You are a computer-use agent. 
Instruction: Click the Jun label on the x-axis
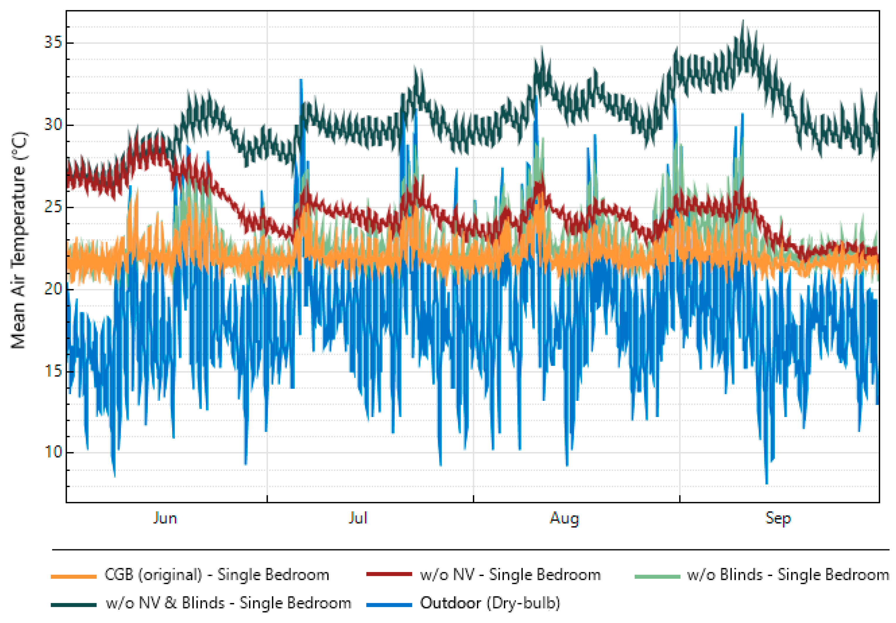pos(165,518)
